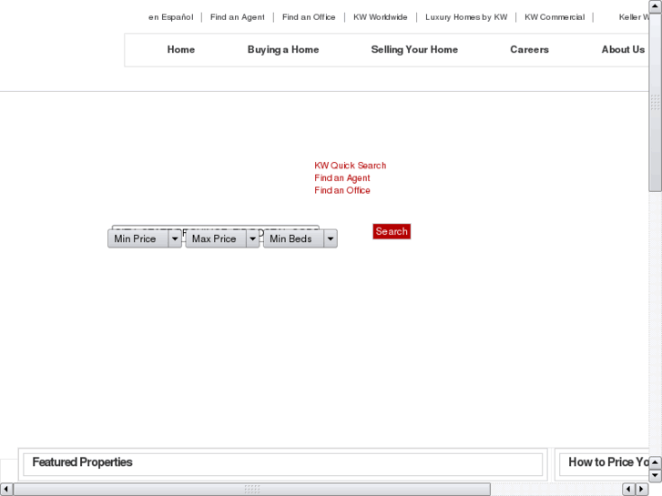Open the About Us menu item
Viewport: 662px width, 496px height.
[x=623, y=50]
